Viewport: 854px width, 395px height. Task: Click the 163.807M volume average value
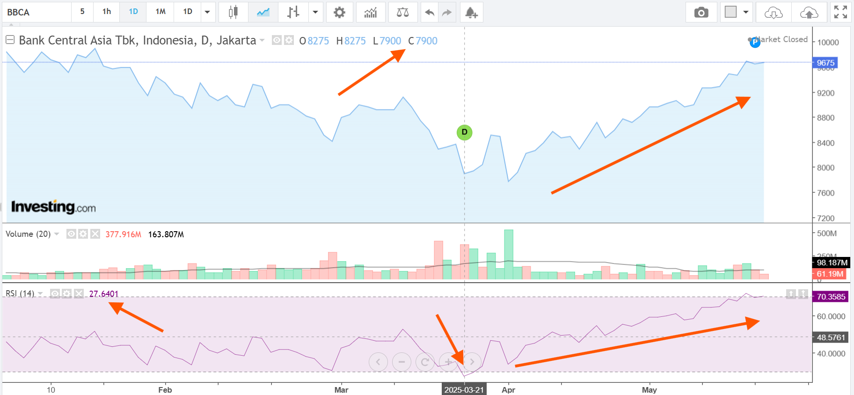pyautogui.click(x=166, y=234)
